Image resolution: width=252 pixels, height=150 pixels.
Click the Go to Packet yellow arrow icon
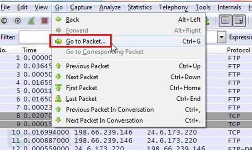[58, 41]
